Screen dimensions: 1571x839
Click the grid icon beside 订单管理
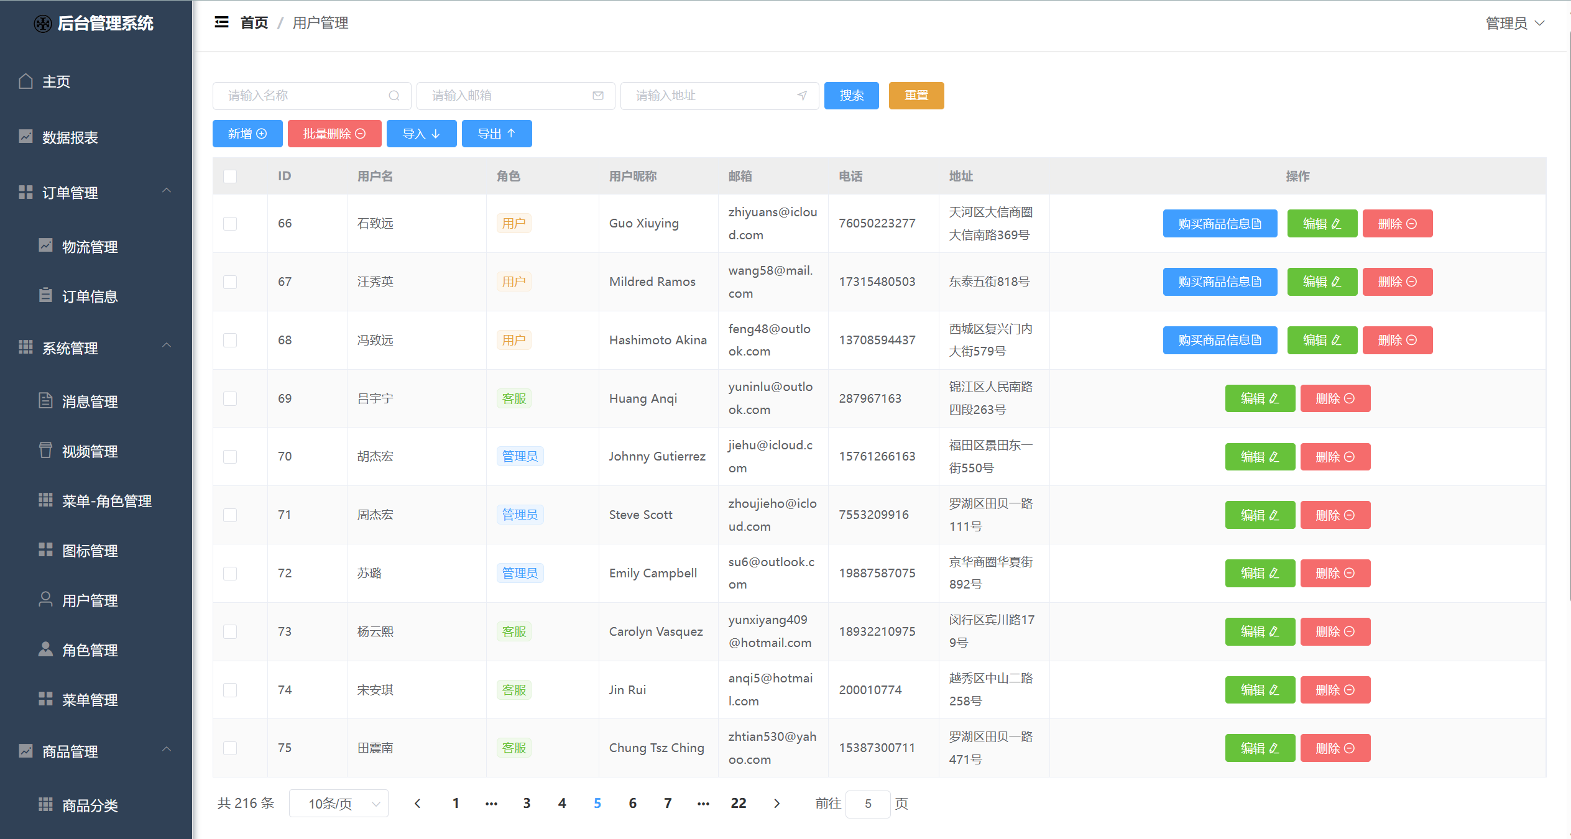click(x=25, y=192)
